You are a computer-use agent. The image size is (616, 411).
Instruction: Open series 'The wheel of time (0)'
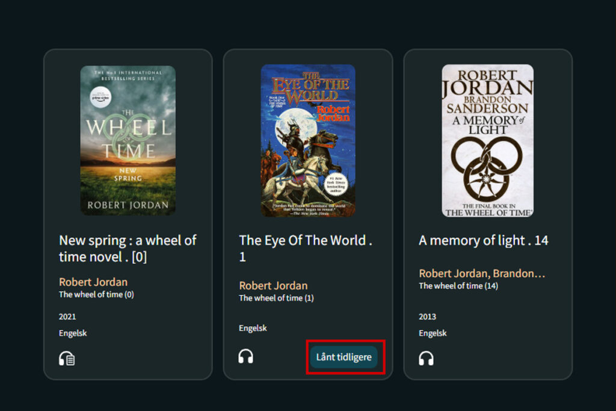(96, 294)
